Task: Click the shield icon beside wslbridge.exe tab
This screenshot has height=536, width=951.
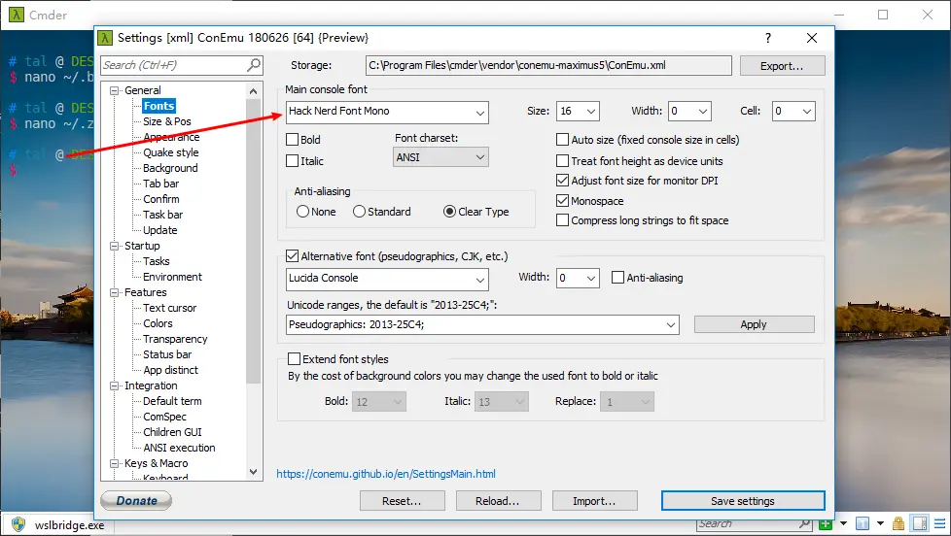Action: click(x=18, y=524)
